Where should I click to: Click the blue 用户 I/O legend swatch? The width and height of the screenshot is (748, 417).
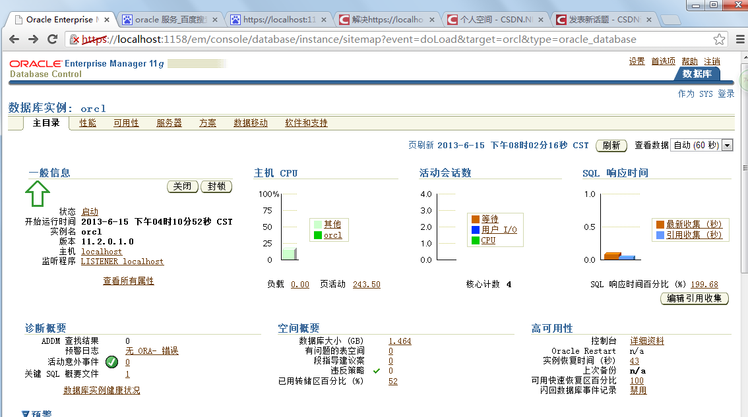(475, 230)
